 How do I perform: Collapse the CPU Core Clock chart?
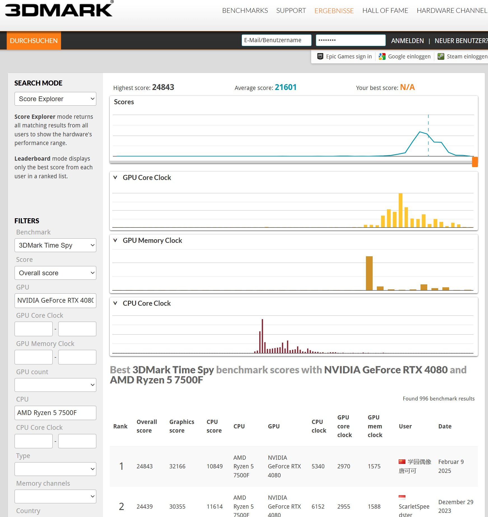[115, 303]
